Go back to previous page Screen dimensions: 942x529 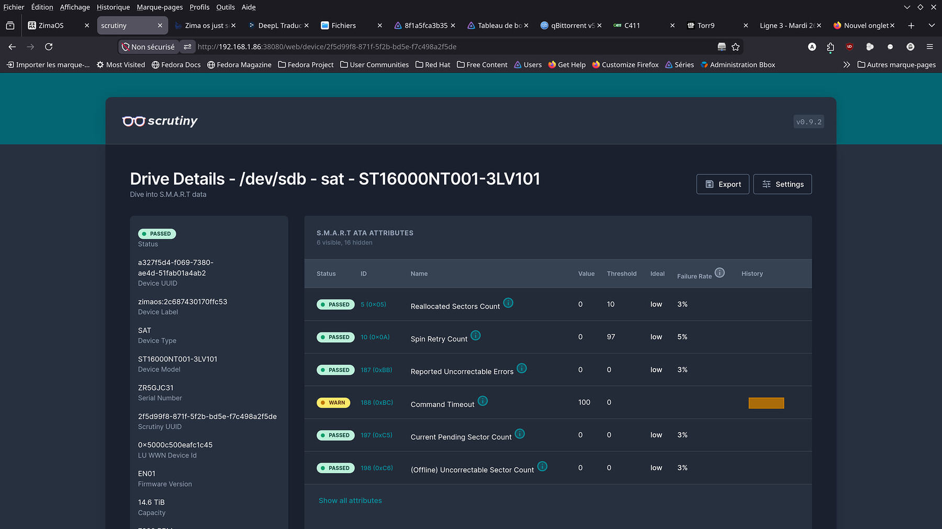(x=12, y=47)
